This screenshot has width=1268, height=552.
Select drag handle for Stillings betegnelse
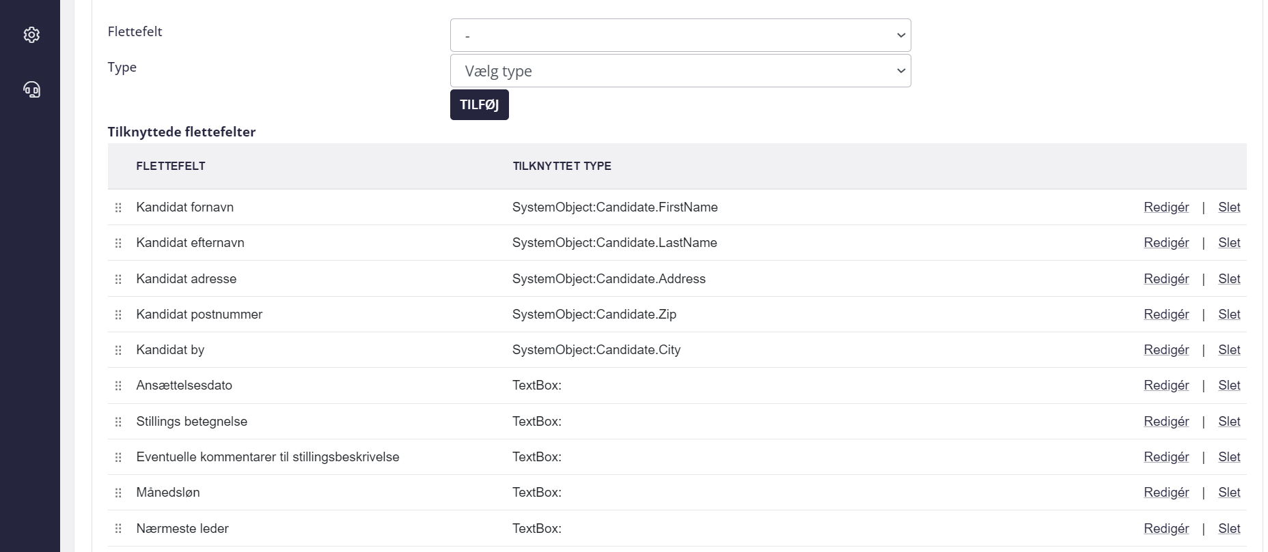pos(118,422)
